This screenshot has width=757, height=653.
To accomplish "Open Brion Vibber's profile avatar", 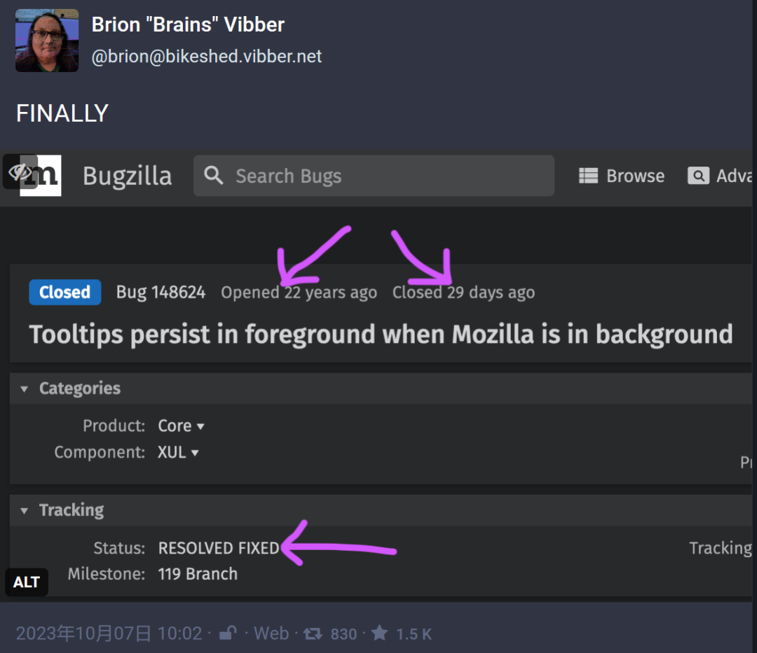I will pos(47,41).
